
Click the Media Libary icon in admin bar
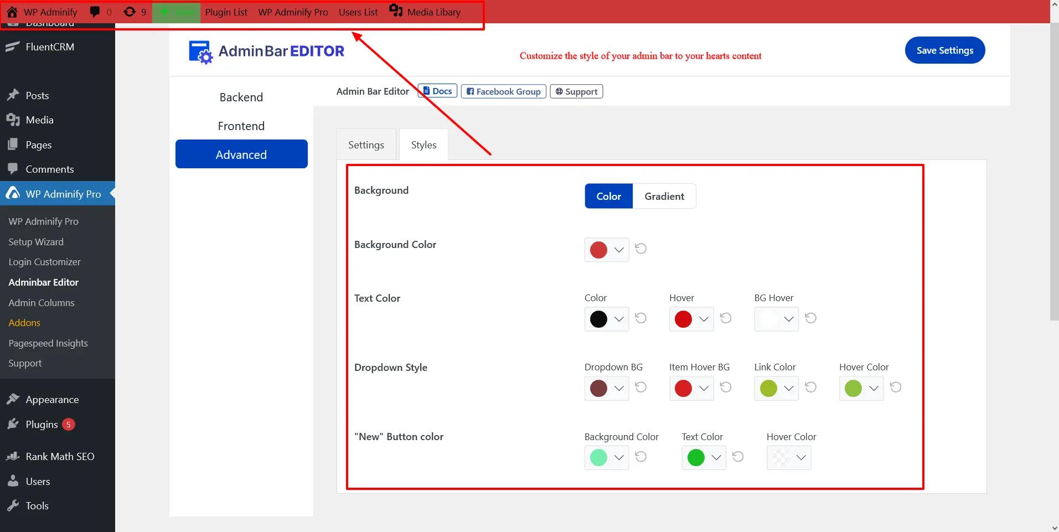[395, 12]
